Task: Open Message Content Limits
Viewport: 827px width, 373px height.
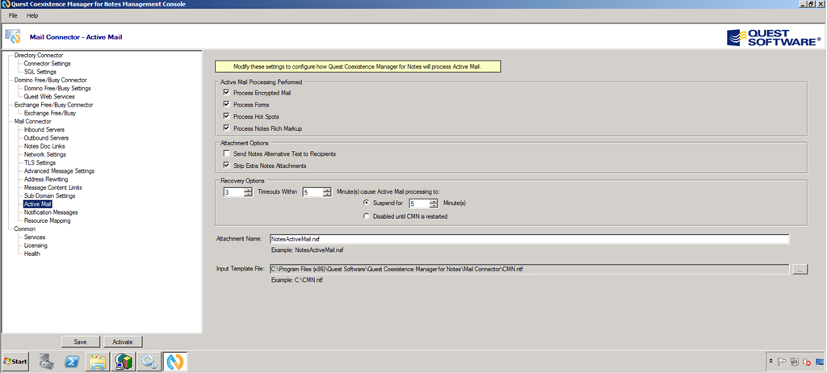Action: [52, 187]
